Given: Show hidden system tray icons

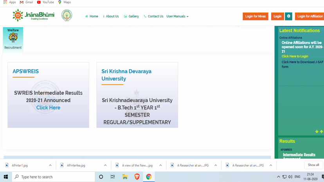Looking at the screenshot, I should pyautogui.click(x=279, y=177).
